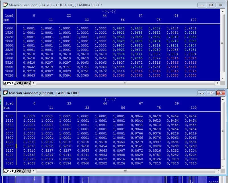This screenshot has width=228, height=183.
Task: Switch to the 2d tab in STAGE 1 window
Action: [x=19, y=83]
